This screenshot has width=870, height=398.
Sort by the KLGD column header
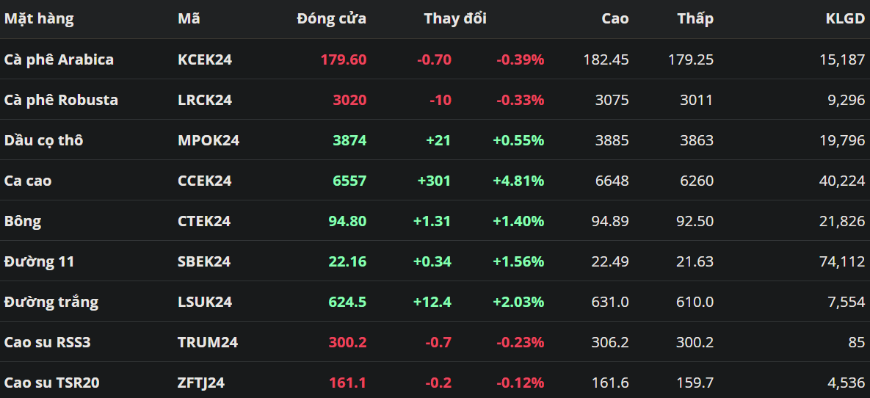coord(845,19)
